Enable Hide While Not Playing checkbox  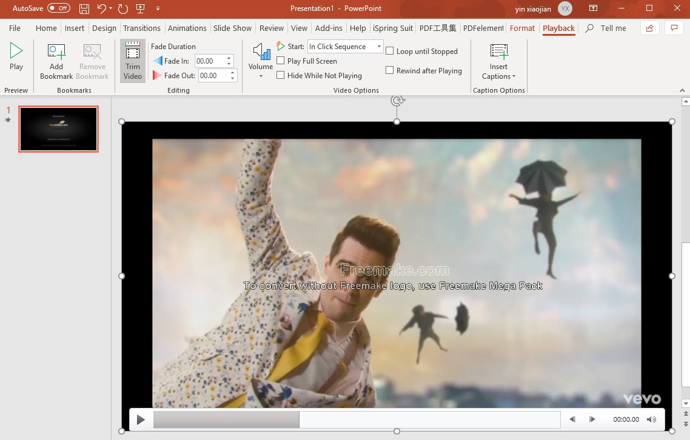280,75
